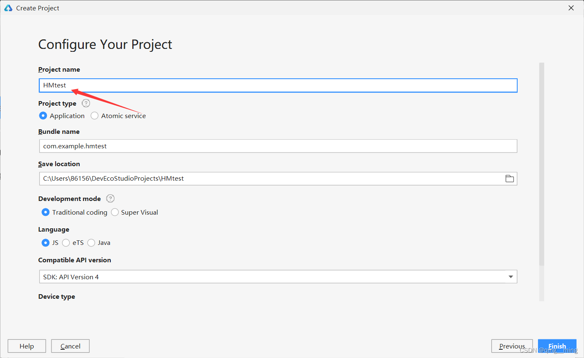The width and height of the screenshot is (584, 358).
Task: Expand Compatible API version dropdown
Action: [x=511, y=277]
